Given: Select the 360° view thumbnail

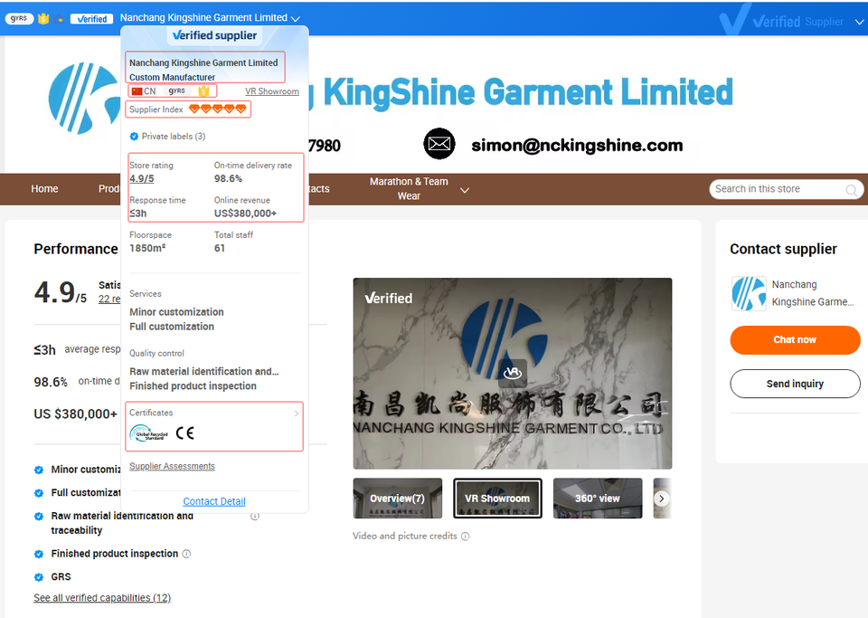Looking at the screenshot, I should pos(598,499).
